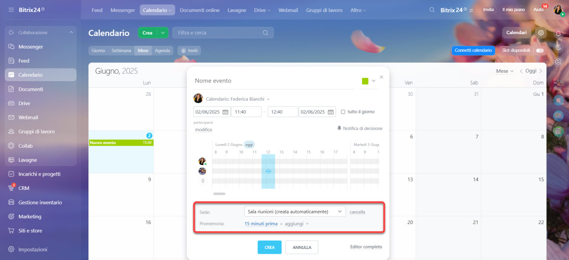Image resolution: width=569 pixels, height=260 pixels.
Task: Open the Sede Sala riunioni dropdown
Action: [x=295, y=212]
